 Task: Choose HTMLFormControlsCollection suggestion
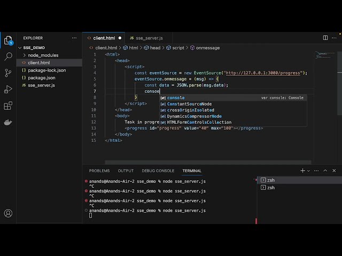coord(233,122)
